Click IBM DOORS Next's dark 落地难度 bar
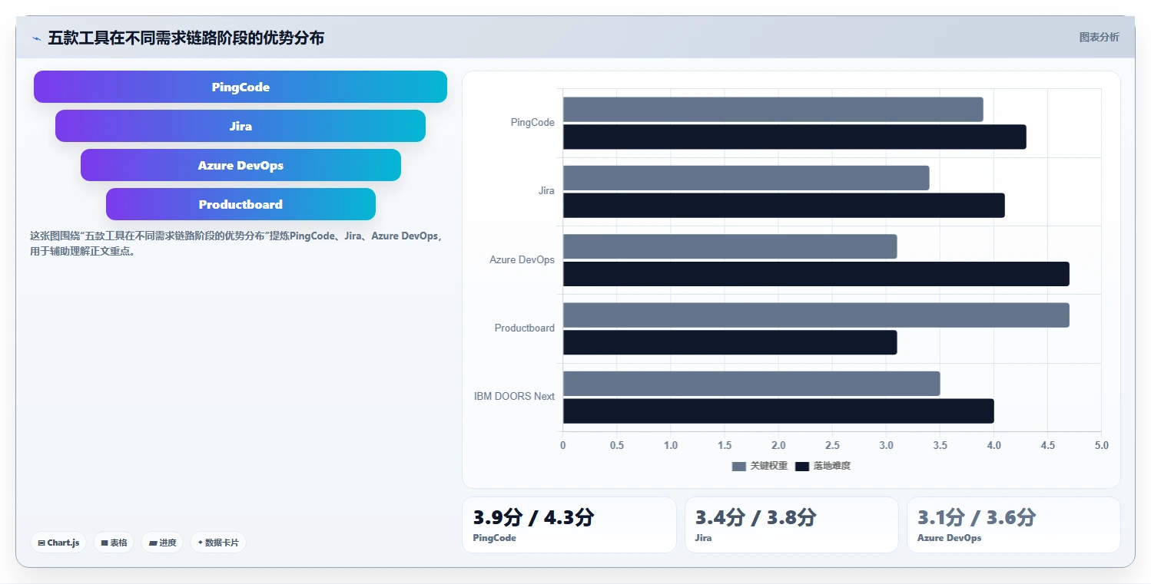This screenshot has width=1151, height=584. click(778, 411)
